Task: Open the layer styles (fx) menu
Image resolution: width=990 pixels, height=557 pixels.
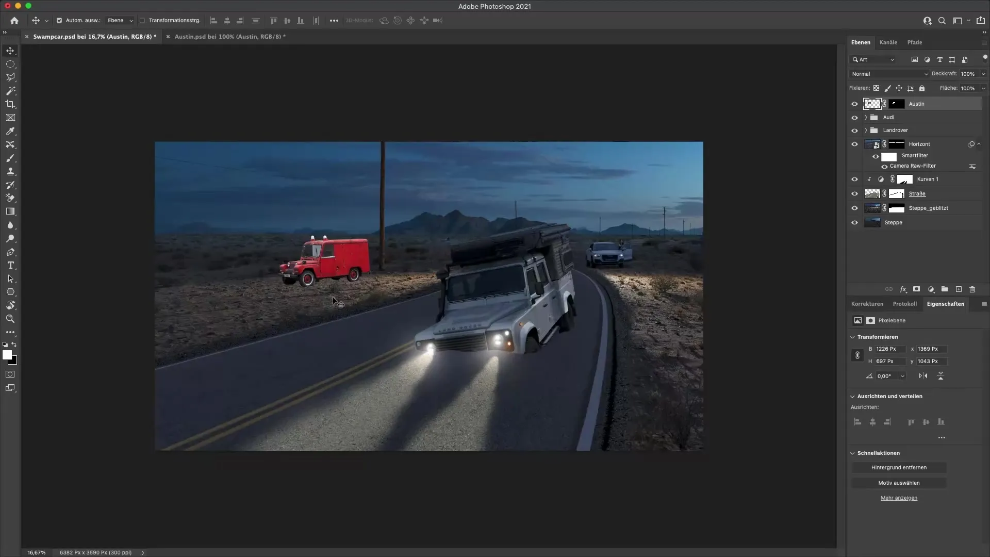Action: pos(903,289)
